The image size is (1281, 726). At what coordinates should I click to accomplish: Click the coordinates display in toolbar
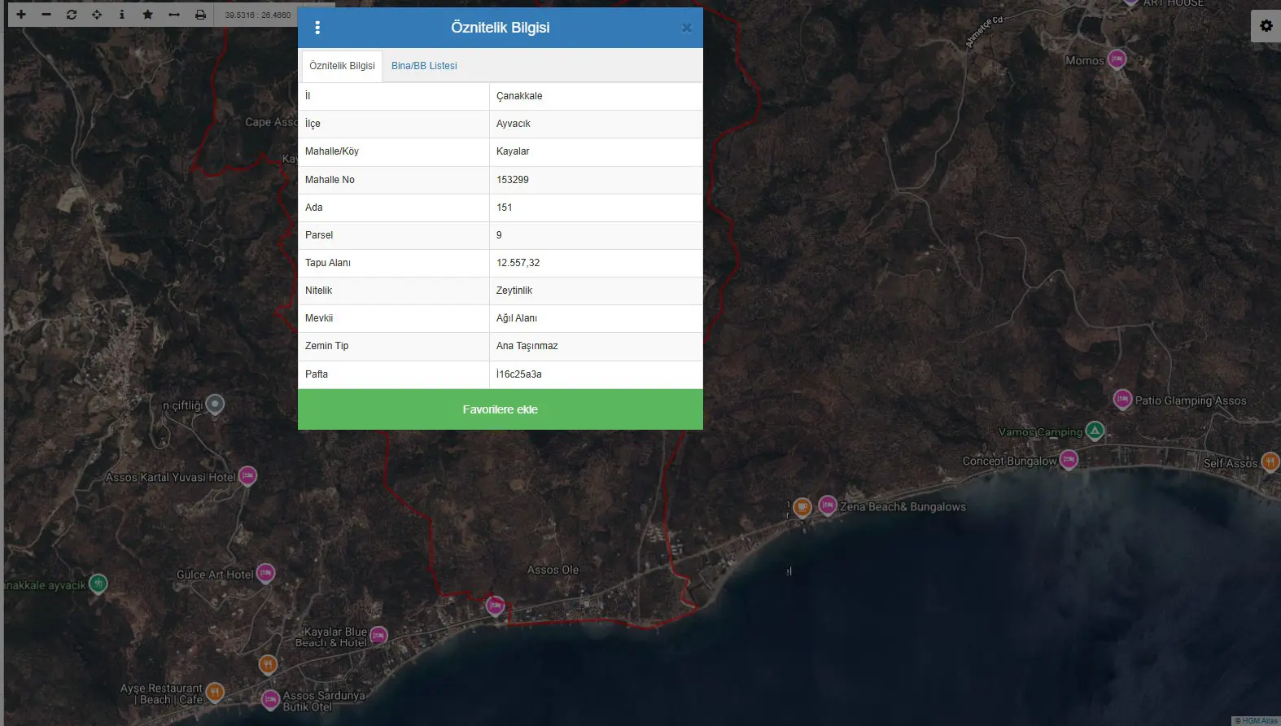pos(258,15)
